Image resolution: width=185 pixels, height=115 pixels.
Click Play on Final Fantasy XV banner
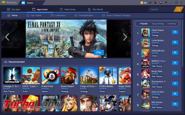(99, 52)
